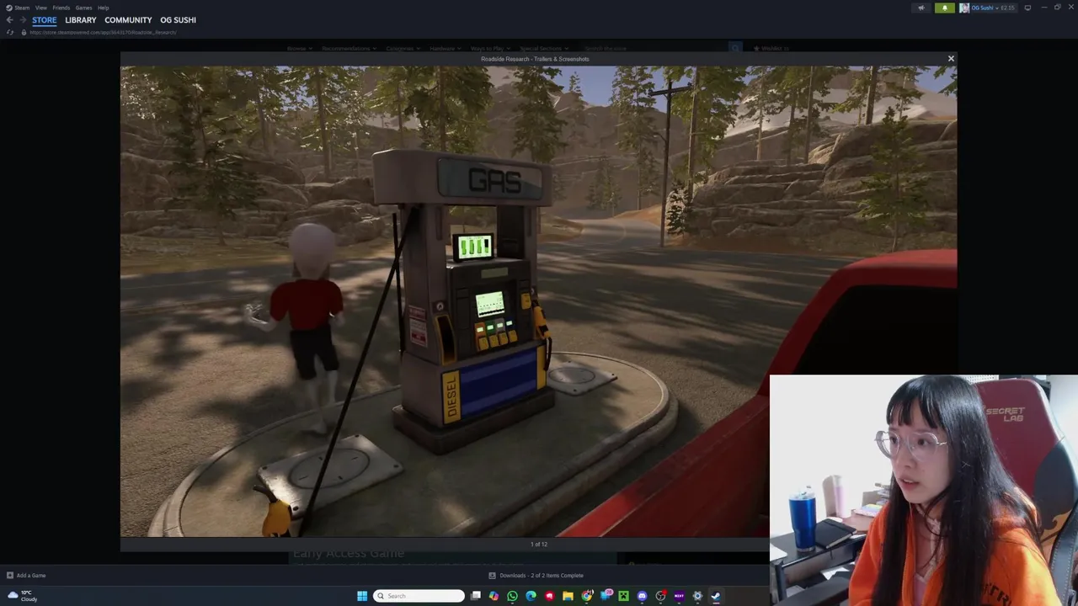Go back with the Steam back arrow
Image resolution: width=1078 pixels, height=606 pixels.
9,20
